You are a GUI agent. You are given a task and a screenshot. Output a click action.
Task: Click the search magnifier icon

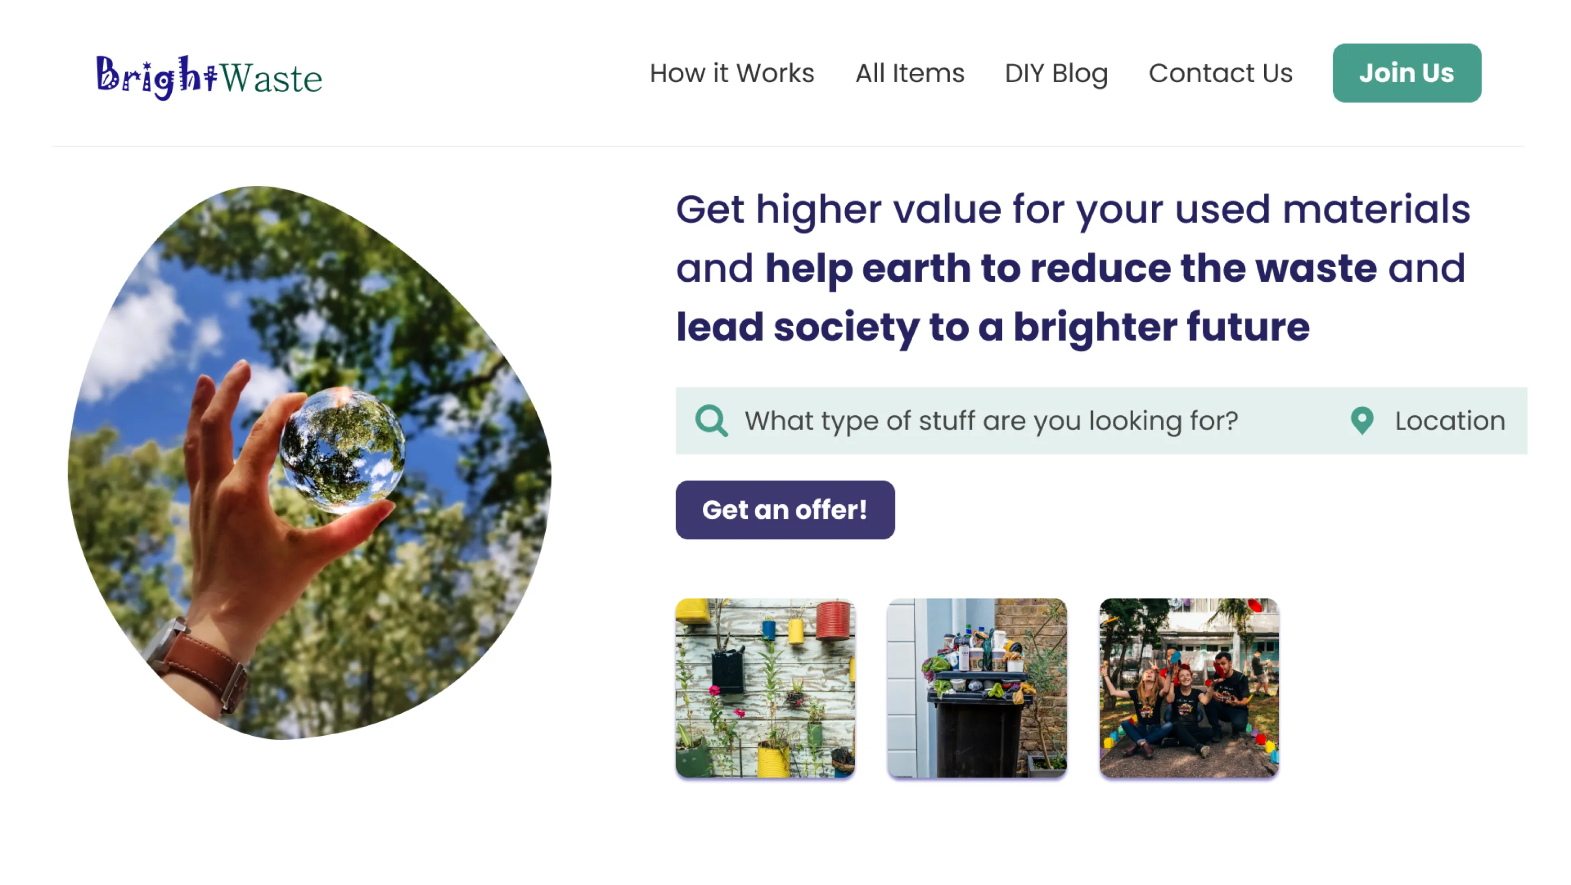tap(711, 420)
